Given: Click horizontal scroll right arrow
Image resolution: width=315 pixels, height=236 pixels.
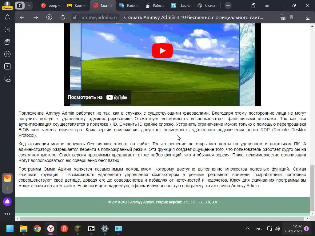Looking at the screenshot, I should (x=307, y=218).
